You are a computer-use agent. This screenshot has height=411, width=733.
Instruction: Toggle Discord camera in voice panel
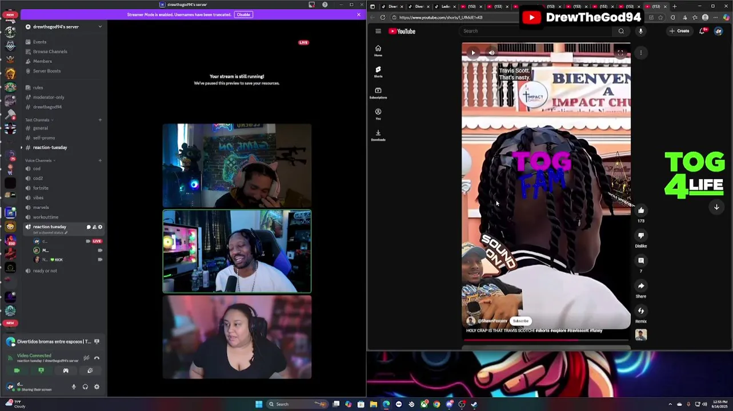pyautogui.click(x=17, y=371)
